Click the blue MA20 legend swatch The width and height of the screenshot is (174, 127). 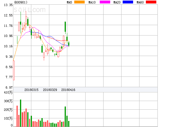click(x=128, y=2)
